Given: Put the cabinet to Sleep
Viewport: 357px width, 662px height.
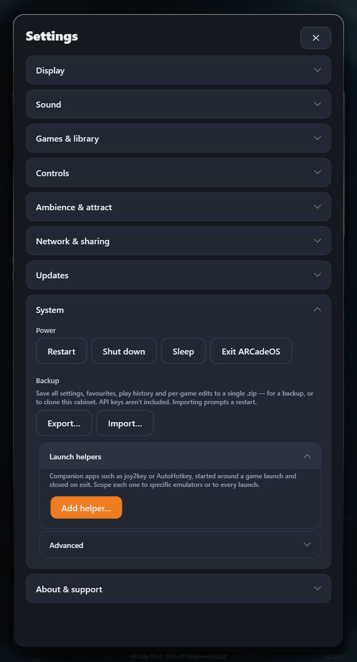Looking at the screenshot, I should tap(183, 351).
